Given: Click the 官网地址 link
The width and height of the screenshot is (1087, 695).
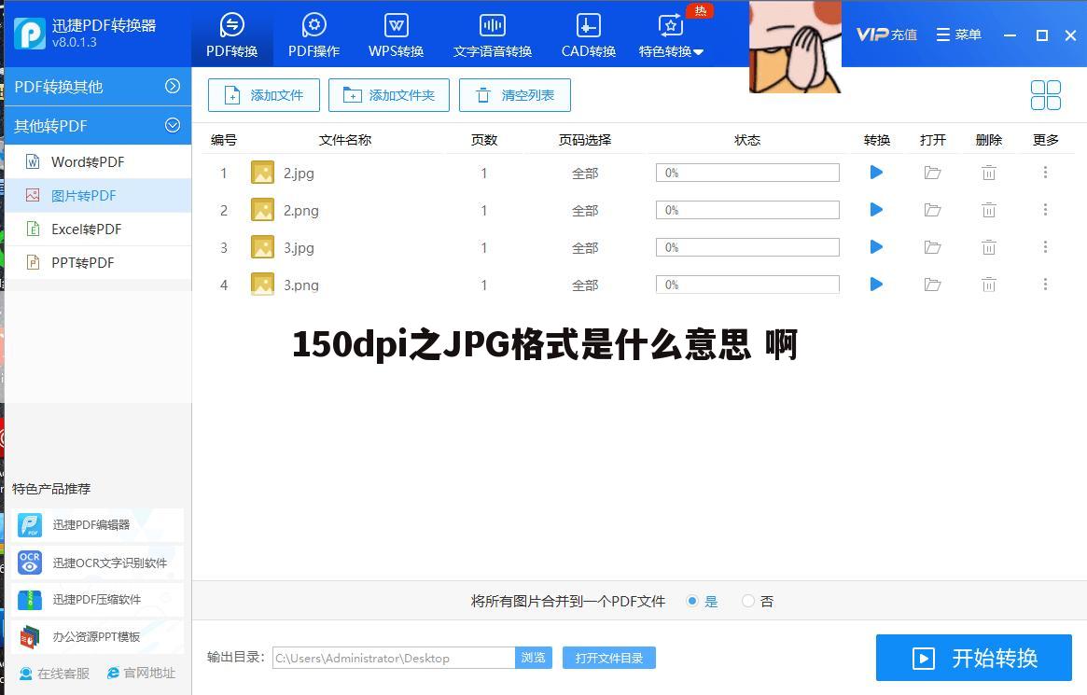Looking at the screenshot, I should point(141,673).
